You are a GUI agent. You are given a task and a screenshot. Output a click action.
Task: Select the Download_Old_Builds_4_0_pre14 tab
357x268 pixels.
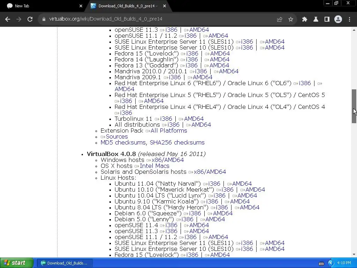(128, 6)
